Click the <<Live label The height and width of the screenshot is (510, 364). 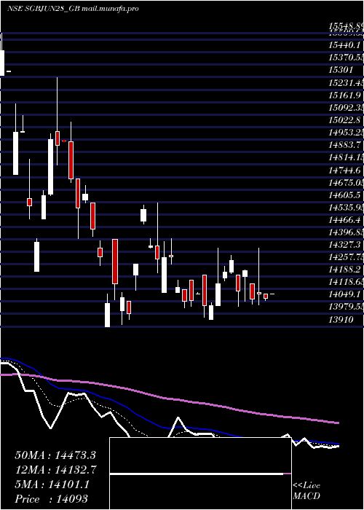306,486
